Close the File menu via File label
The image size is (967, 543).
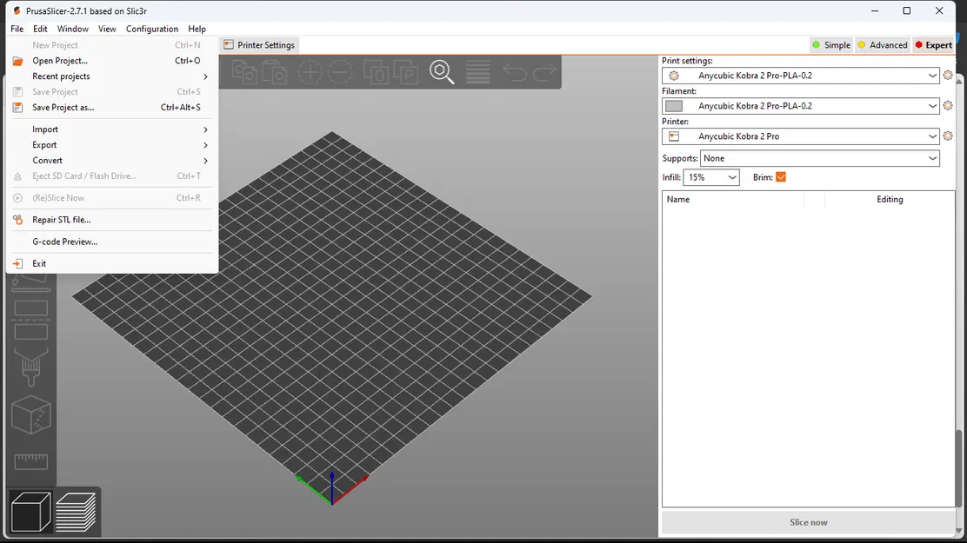click(17, 29)
